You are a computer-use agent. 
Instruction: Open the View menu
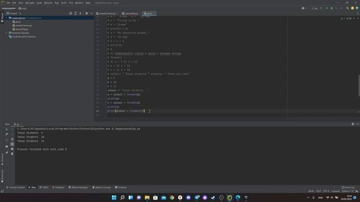21,3
